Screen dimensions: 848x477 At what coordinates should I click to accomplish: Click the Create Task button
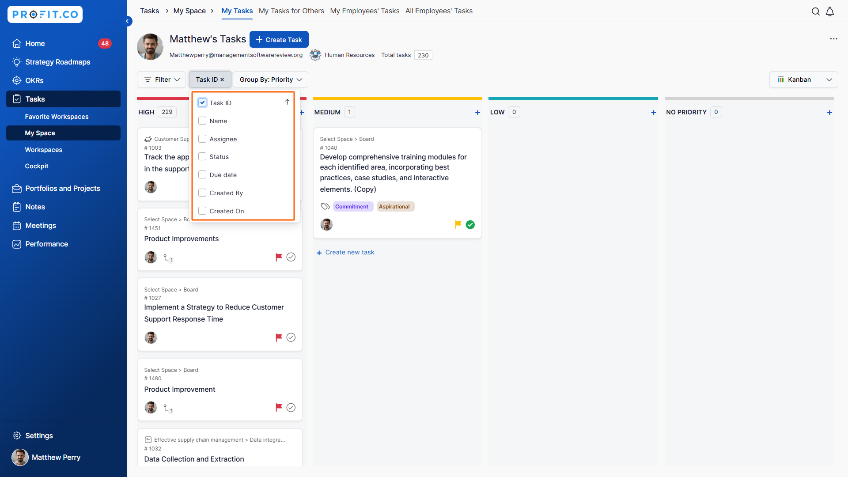279,39
